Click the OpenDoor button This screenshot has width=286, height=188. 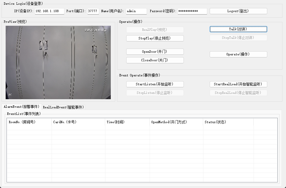(x=155, y=52)
